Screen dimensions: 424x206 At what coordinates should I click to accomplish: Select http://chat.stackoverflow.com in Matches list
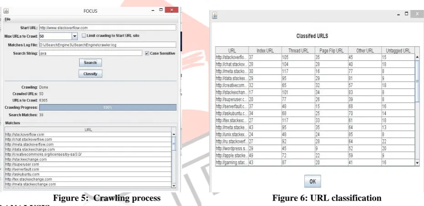coord(88,139)
